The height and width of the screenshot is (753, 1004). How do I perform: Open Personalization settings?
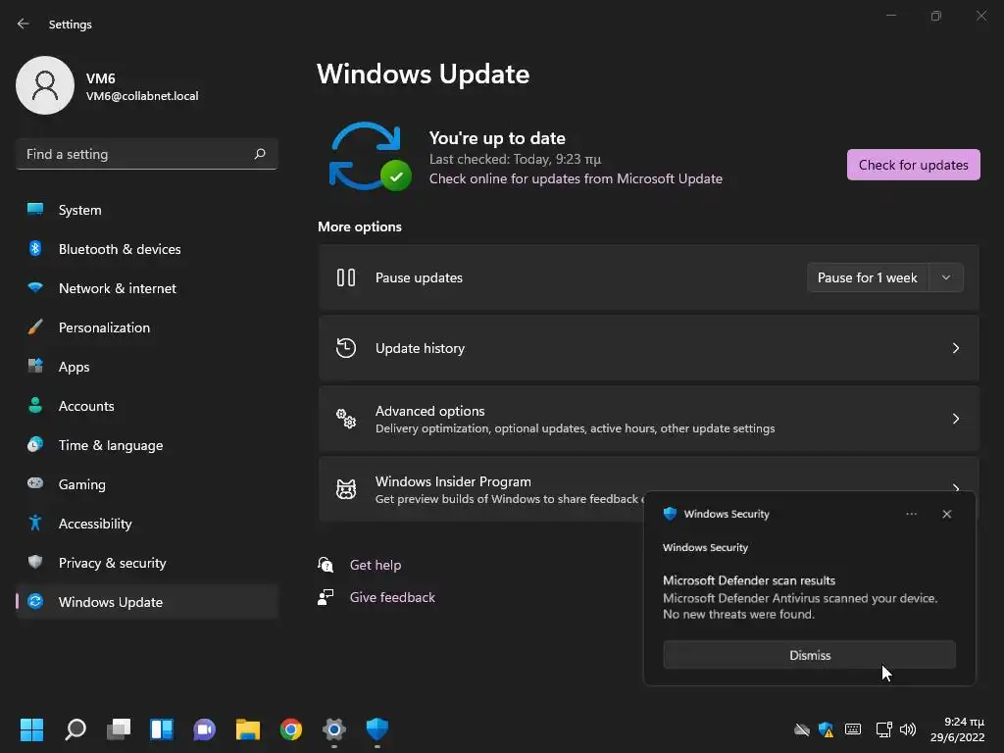147,327
